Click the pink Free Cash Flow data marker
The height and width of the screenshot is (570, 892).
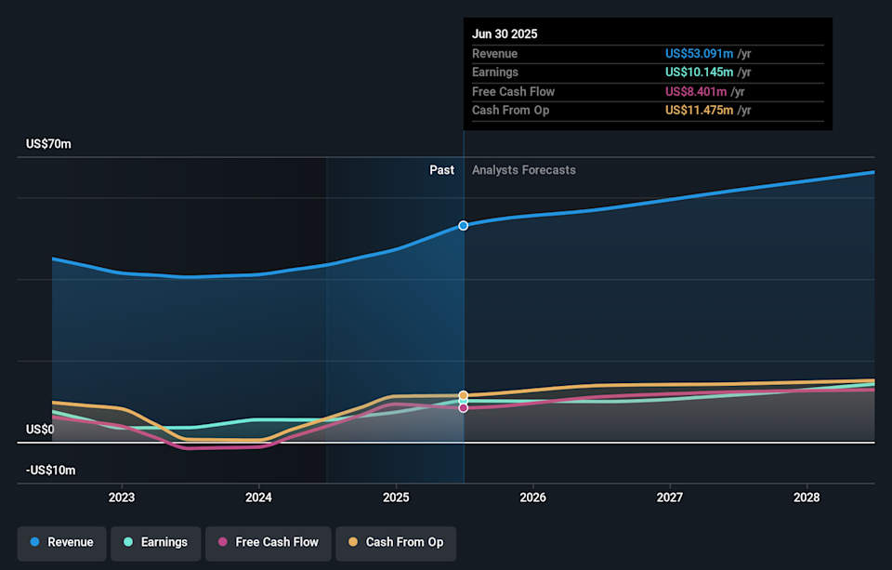tap(464, 407)
